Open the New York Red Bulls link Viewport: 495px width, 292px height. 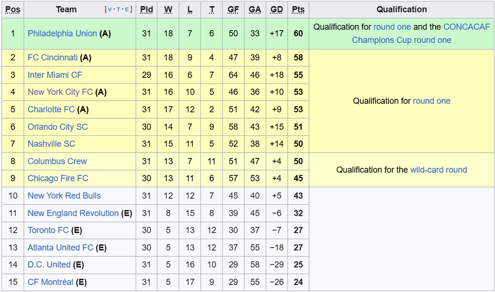click(64, 196)
